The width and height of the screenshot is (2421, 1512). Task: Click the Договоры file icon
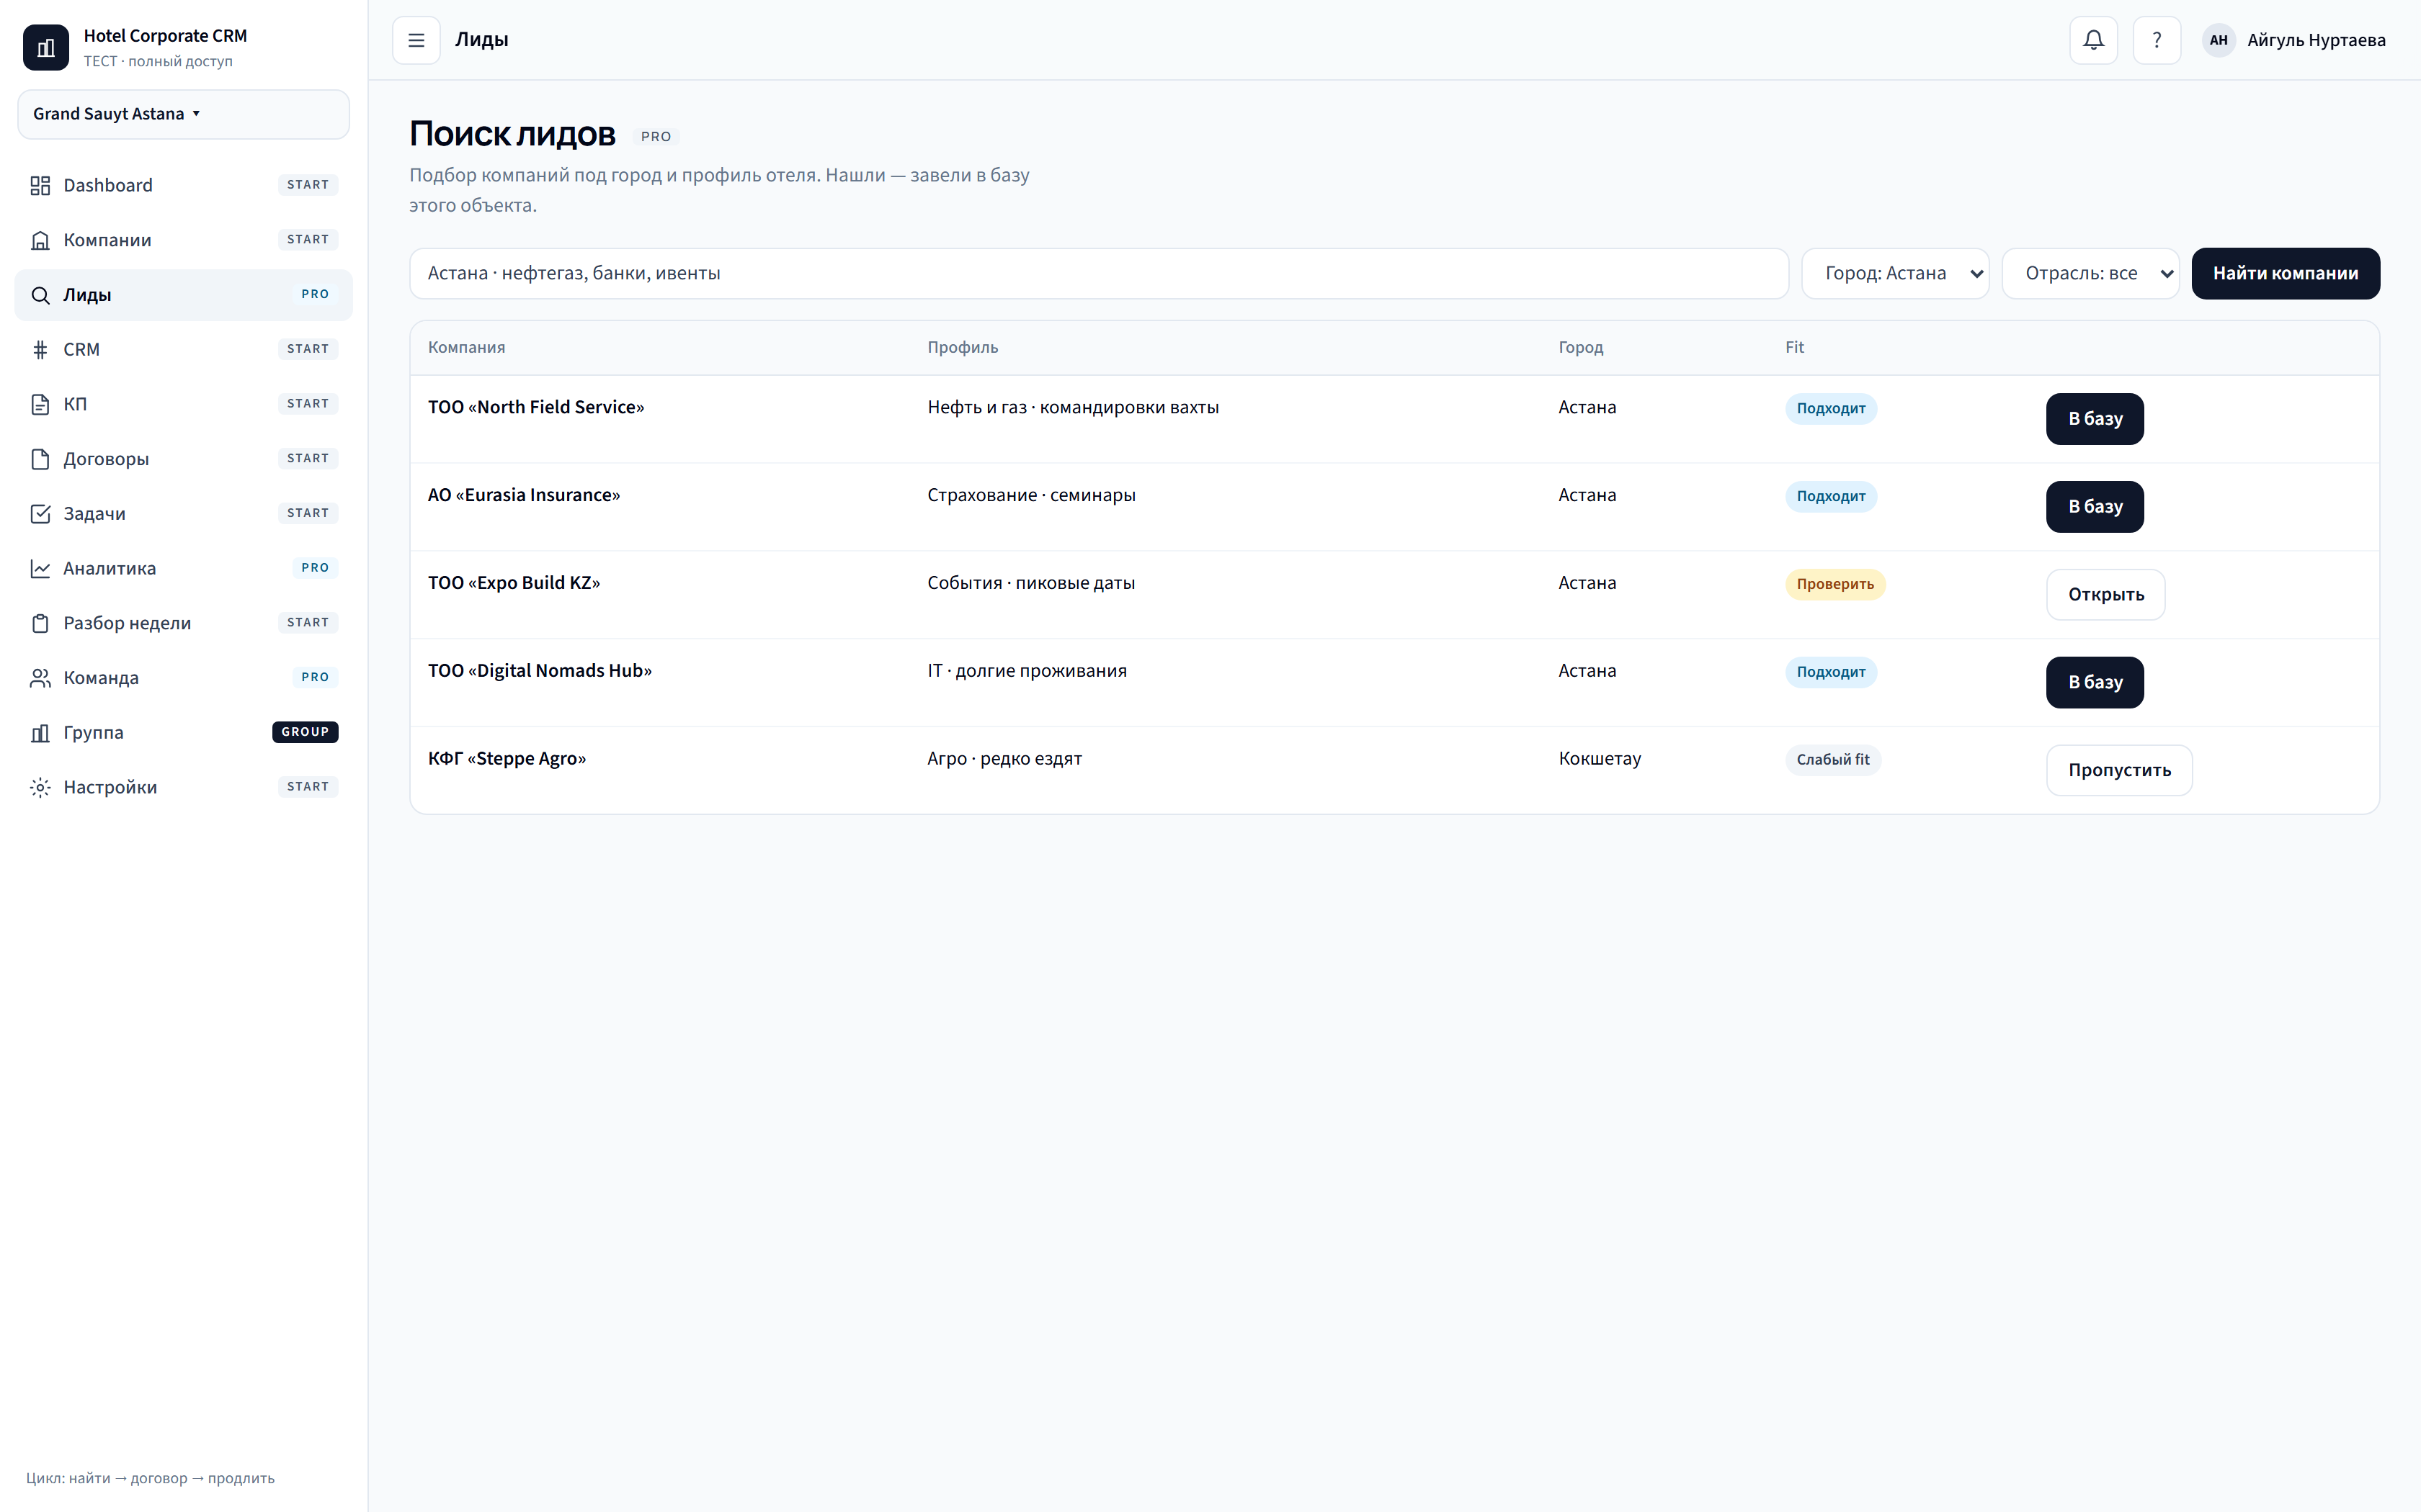[40, 459]
